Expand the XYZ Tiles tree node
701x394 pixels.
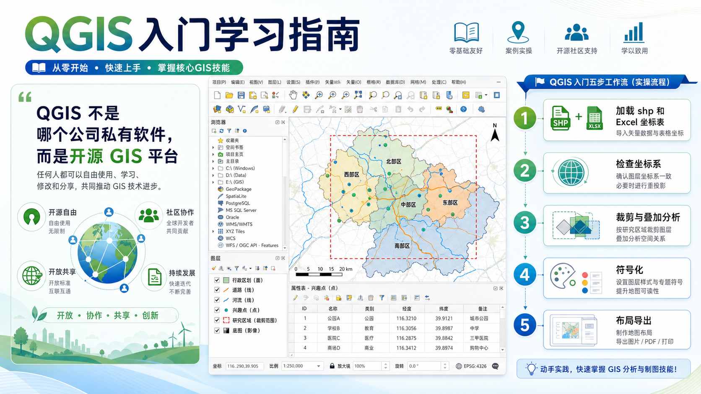pyautogui.click(x=213, y=231)
